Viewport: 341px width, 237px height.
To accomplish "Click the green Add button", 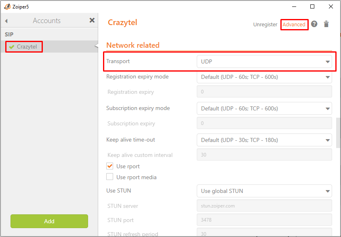I will point(49,221).
